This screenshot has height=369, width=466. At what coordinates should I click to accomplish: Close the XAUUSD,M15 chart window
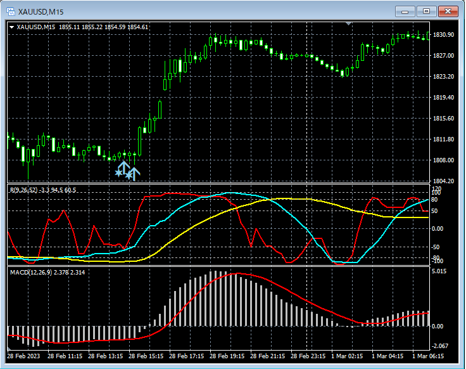click(448, 11)
